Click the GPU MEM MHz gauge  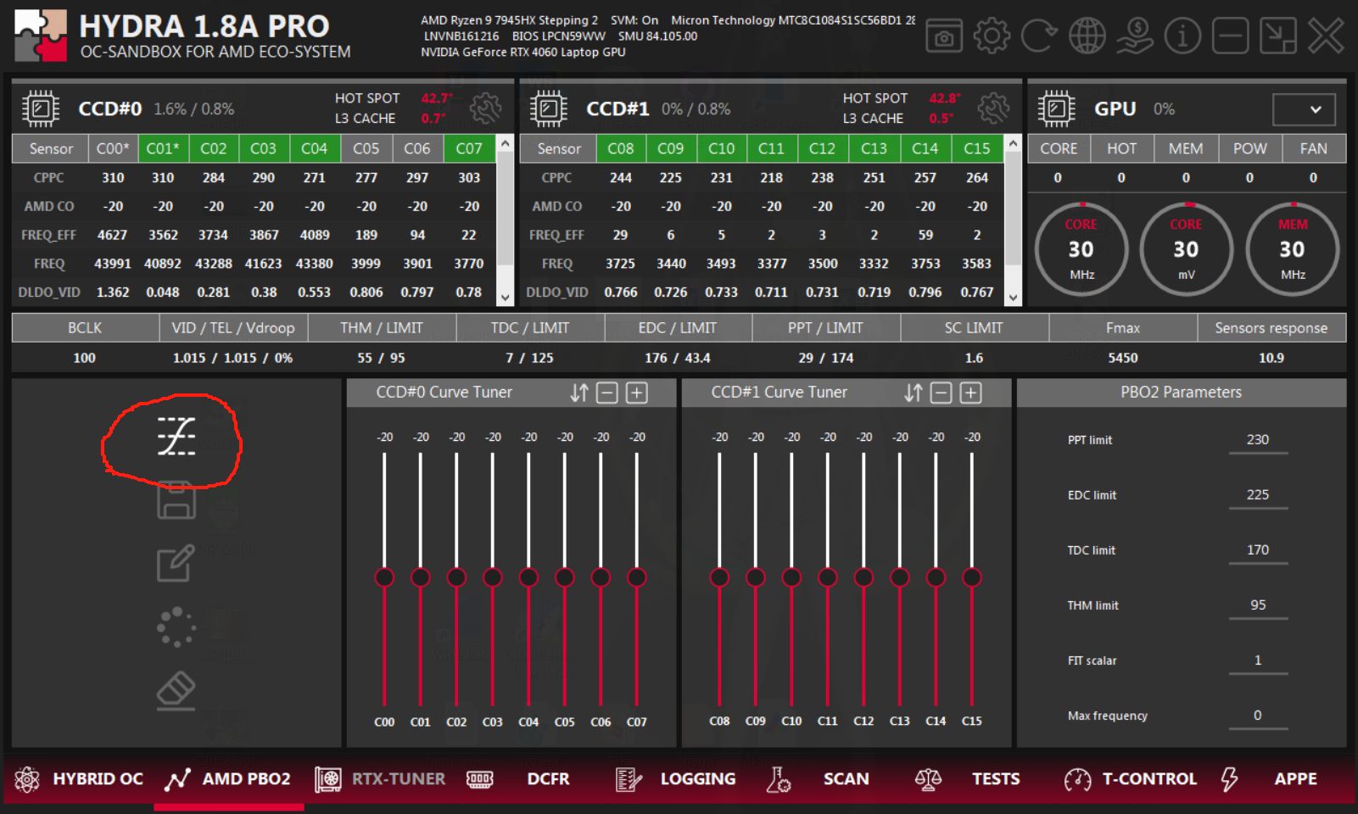[x=1293, y=249]
